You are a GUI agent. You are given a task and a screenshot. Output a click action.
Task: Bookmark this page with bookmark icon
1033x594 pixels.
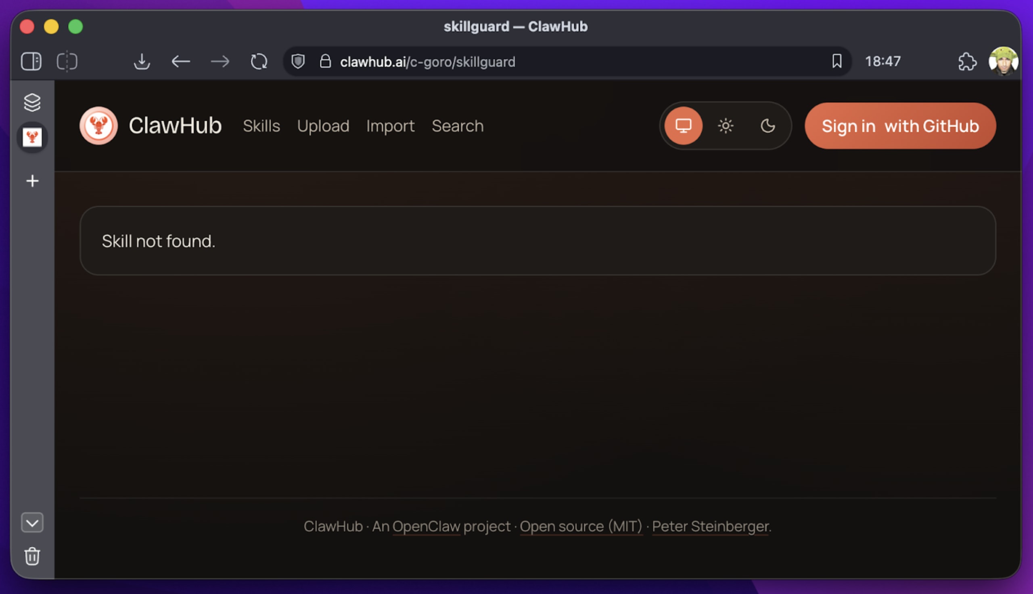[836, 61]
